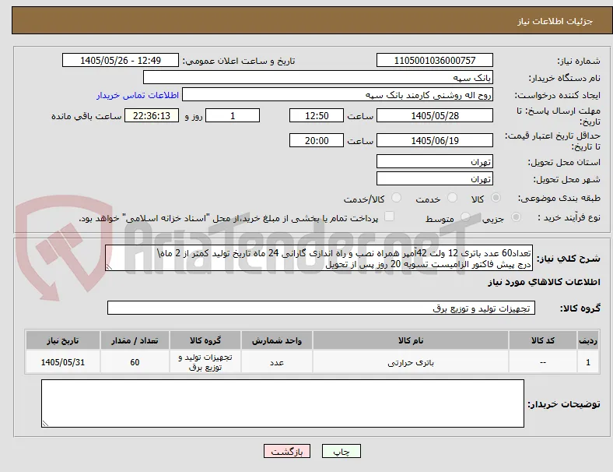
Task: Click the remaining days field showing 1
Action: point(233,115)
